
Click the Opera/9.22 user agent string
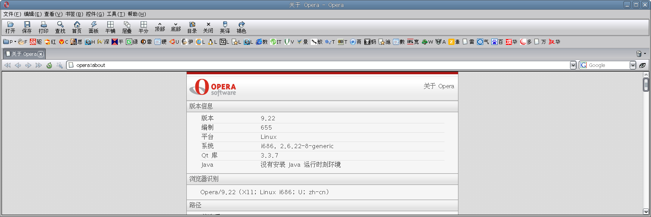tap(265, 192)
